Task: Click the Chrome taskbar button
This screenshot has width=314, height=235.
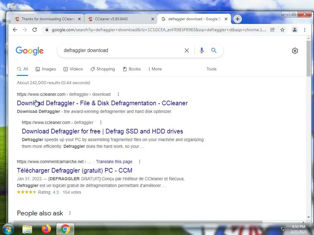Action: tap(65, 229)
